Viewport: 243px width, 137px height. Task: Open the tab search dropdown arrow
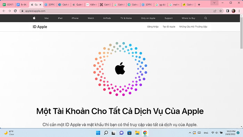214,3
